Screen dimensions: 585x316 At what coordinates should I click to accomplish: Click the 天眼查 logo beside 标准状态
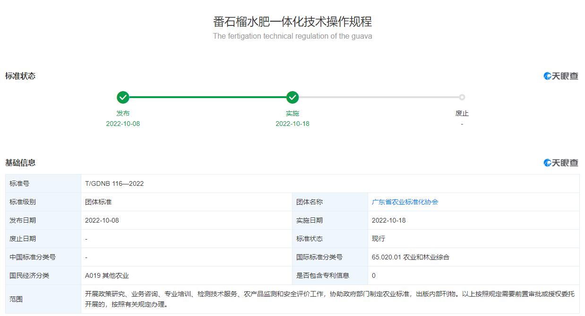(x=561, y=76)
